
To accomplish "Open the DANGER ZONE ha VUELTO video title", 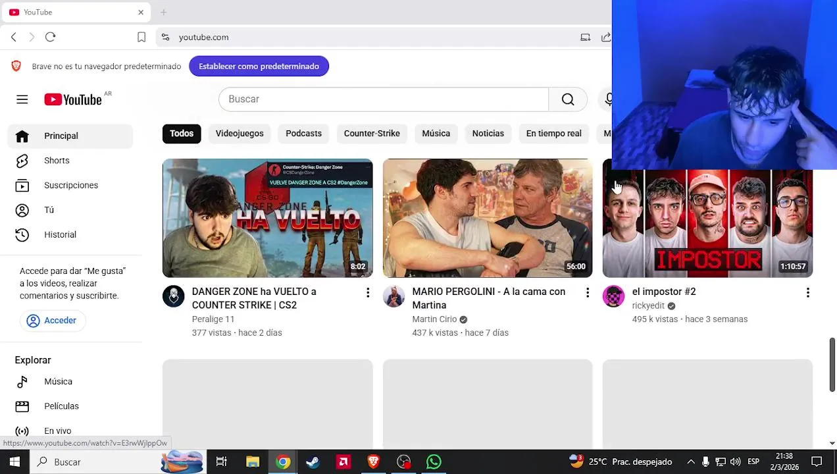I will pyautogui.click(x=254, y=298).
